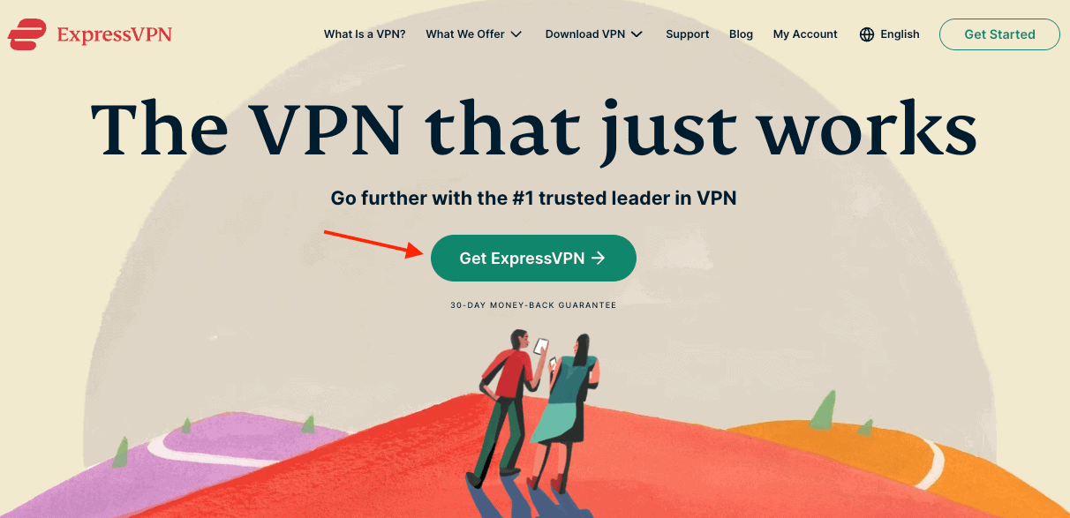
Task: Click the ExpressVPN wordmark text
Action: 114,34
